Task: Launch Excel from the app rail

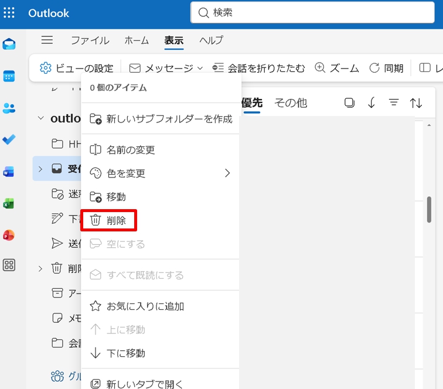Action: pos(9,203)
